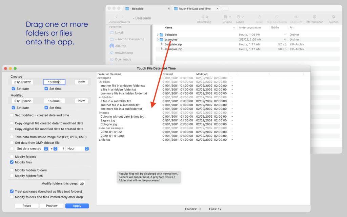The image size is (347, 217).
Task: Open the 'Set date created' dropdown
Action: 32,149
